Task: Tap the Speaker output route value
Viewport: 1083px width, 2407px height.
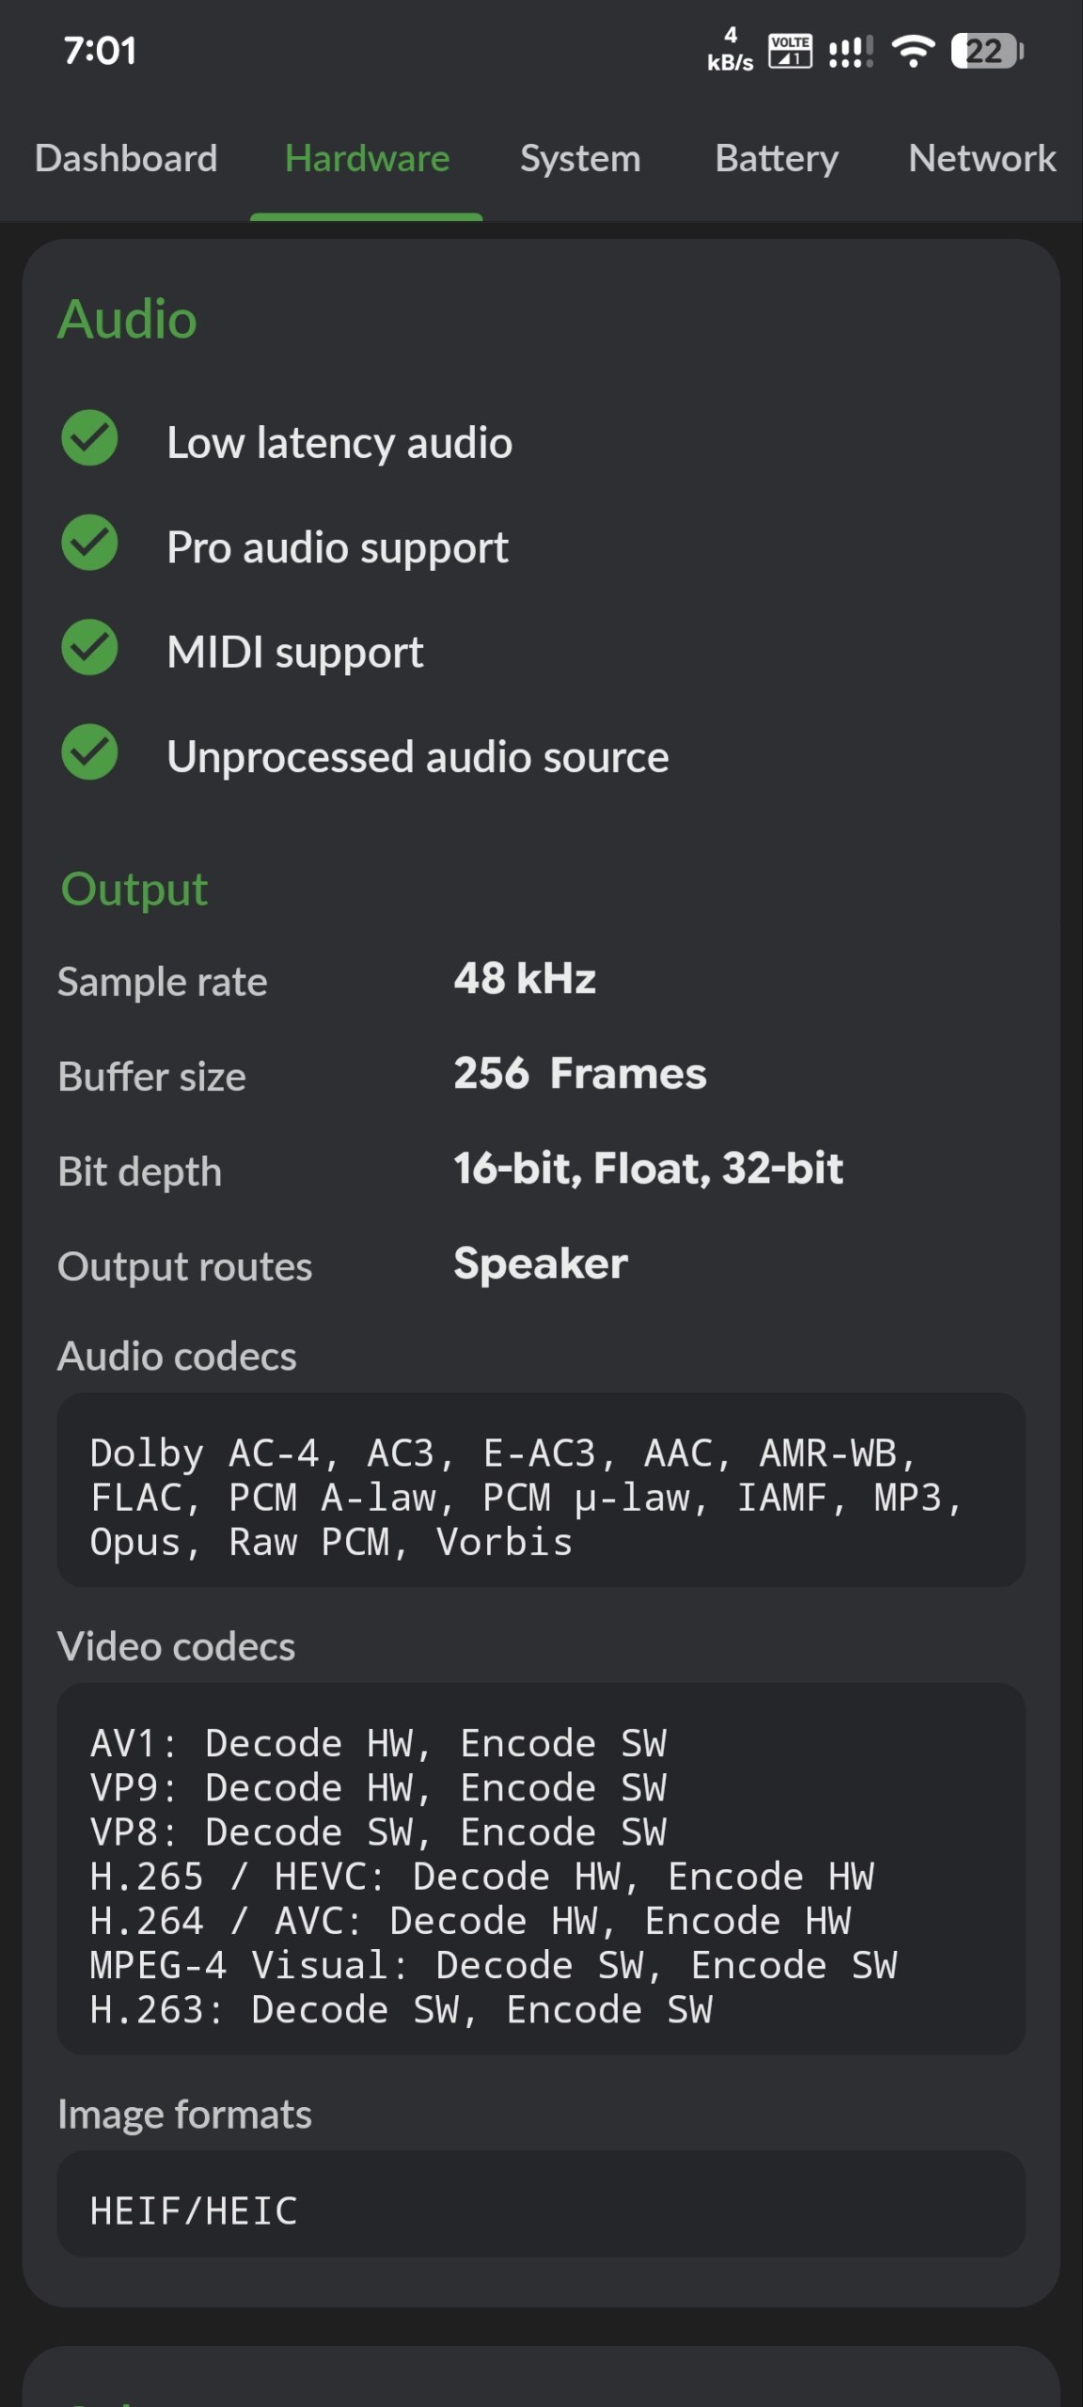Action: coord(541,1265)
